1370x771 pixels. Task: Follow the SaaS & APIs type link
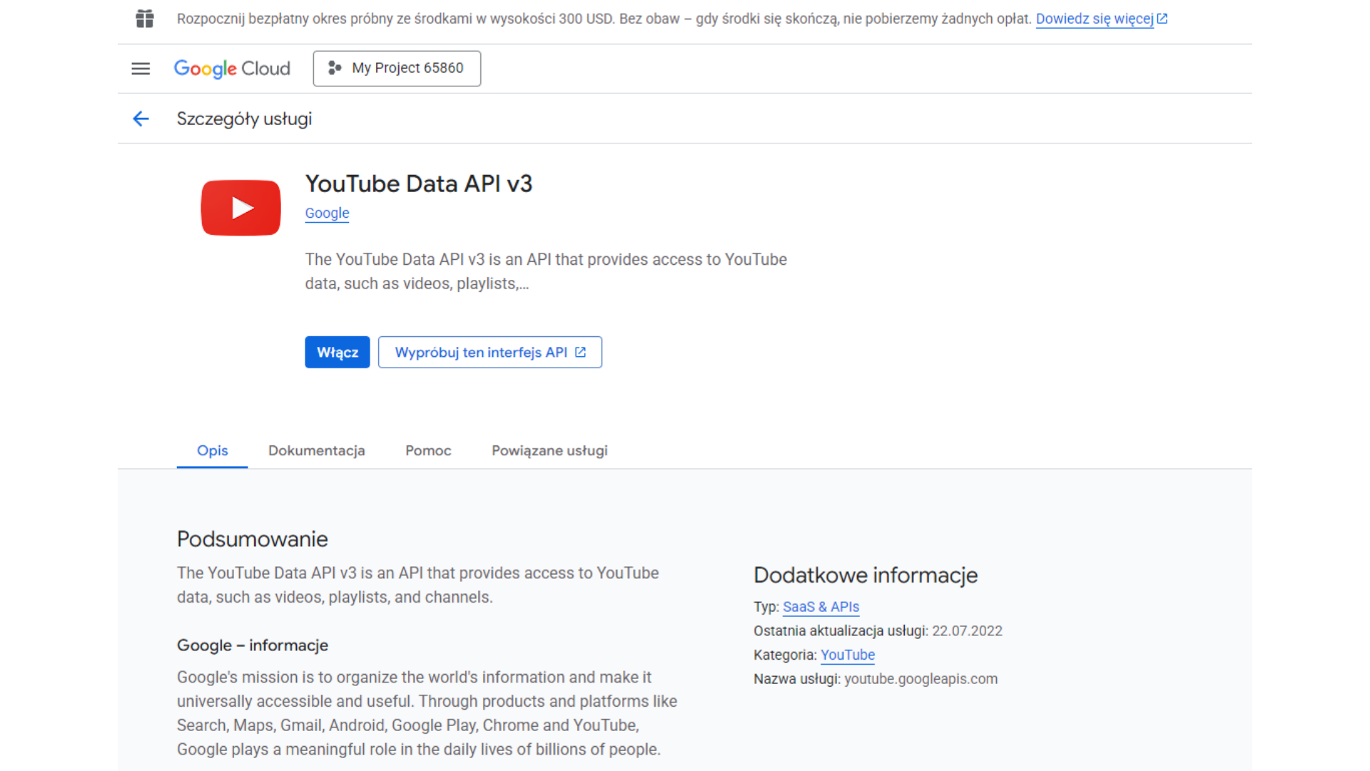(x=821, y=607)
